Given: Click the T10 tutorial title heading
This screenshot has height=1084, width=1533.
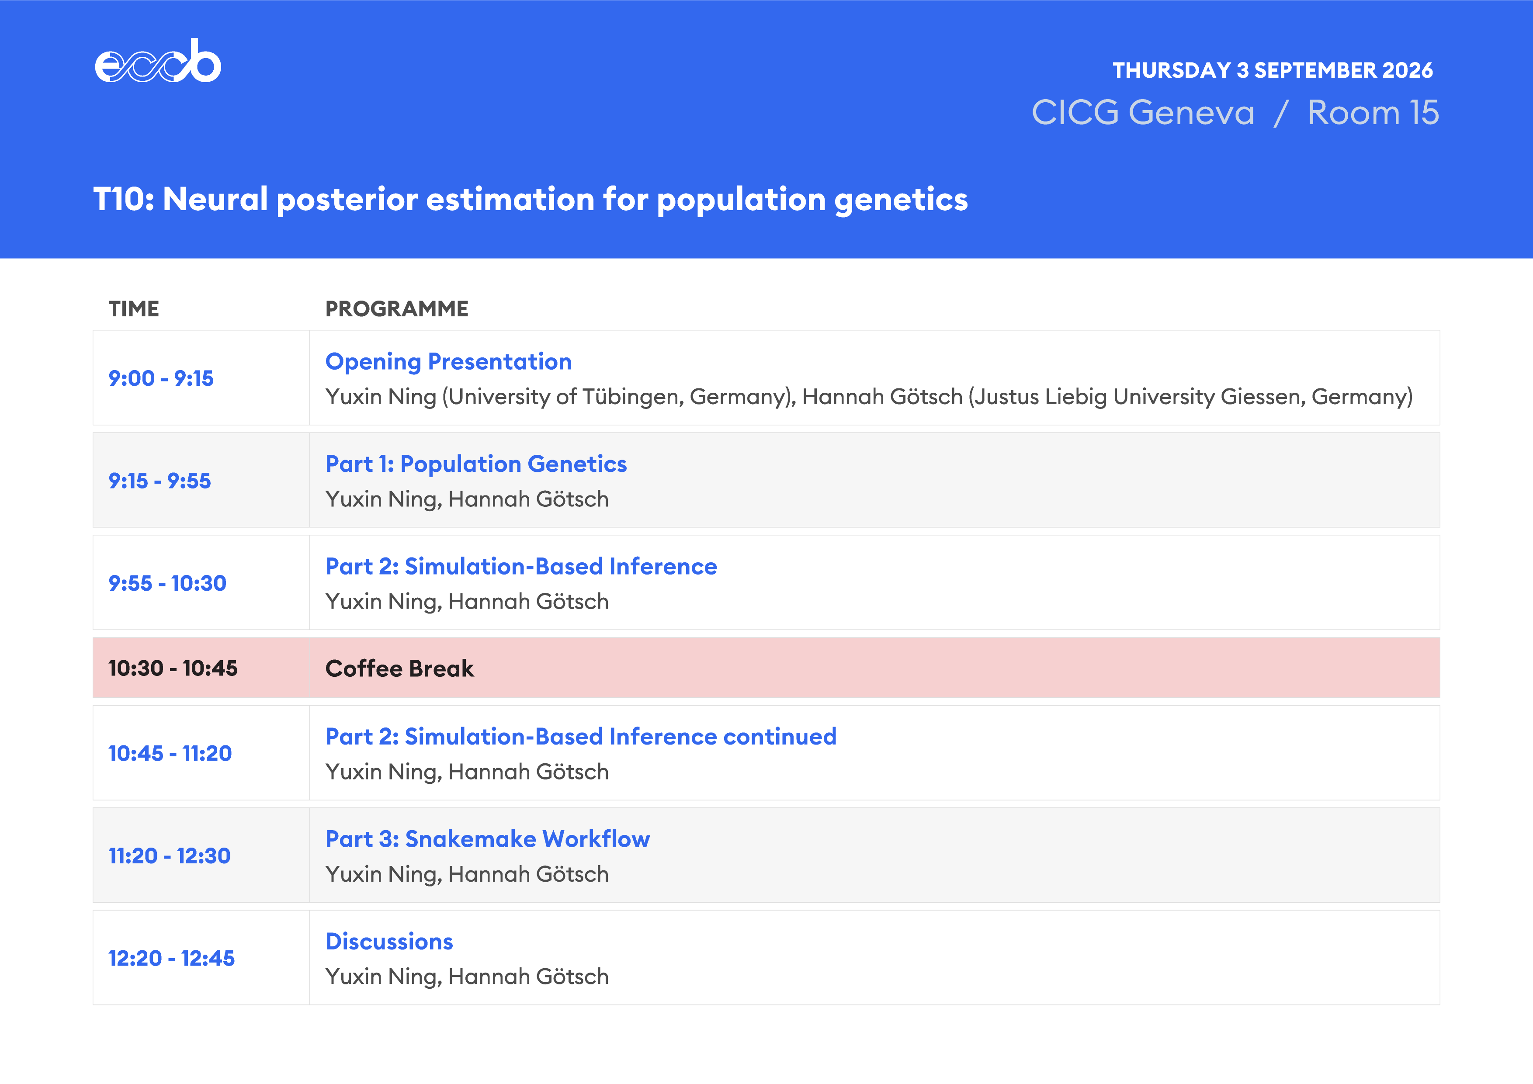Looking at the screenshot, I should coord(530,200).
